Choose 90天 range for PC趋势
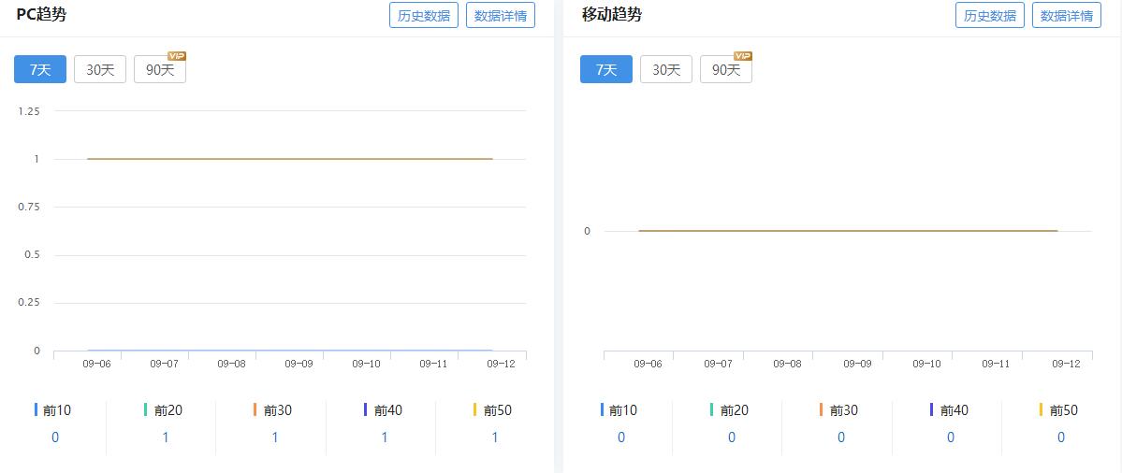The width and height of the screenshot is (1122, 473). [x=159, y=70]
